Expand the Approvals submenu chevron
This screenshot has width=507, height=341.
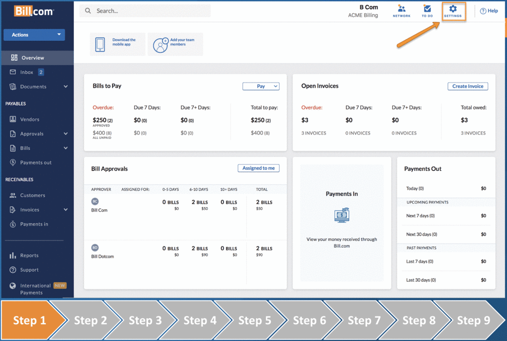[x=65, y=134]
